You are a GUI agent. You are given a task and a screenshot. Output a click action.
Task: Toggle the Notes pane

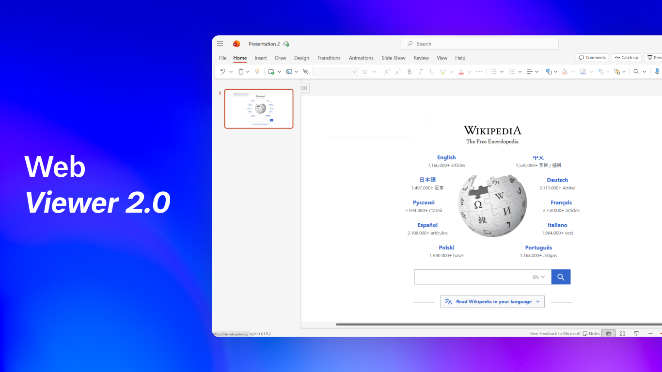point(592,334)
